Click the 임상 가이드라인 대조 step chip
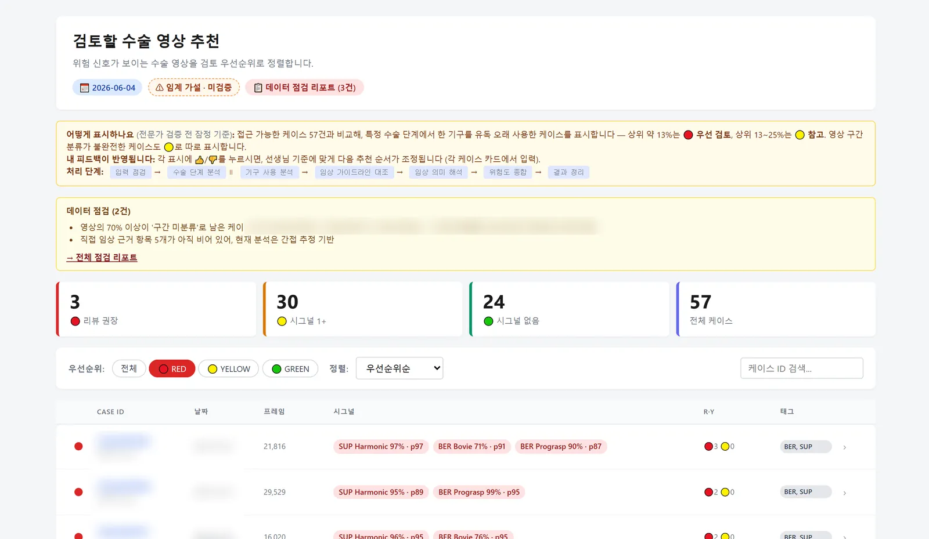Image resolution: width=929 pixels, height=539 pixels. pos(354,172)
